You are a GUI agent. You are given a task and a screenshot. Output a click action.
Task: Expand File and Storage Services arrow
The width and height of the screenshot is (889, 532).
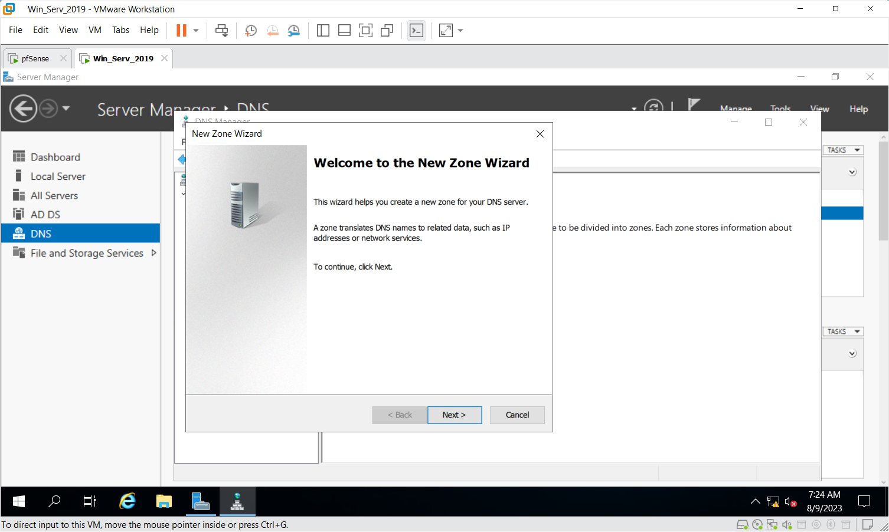tap(153, 252)
